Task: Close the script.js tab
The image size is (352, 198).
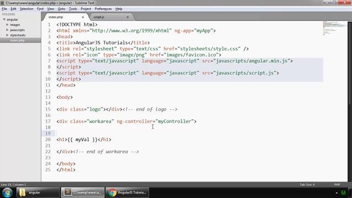Action: pos(128,17)
